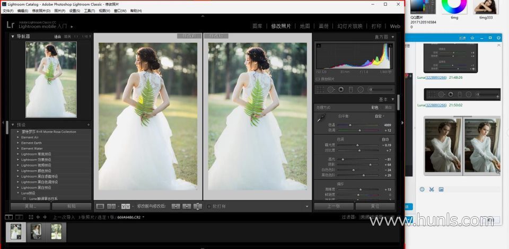This screenshot has width=509, height=249.
Task: Select the graduated filter tool
Action: (350, 90)
